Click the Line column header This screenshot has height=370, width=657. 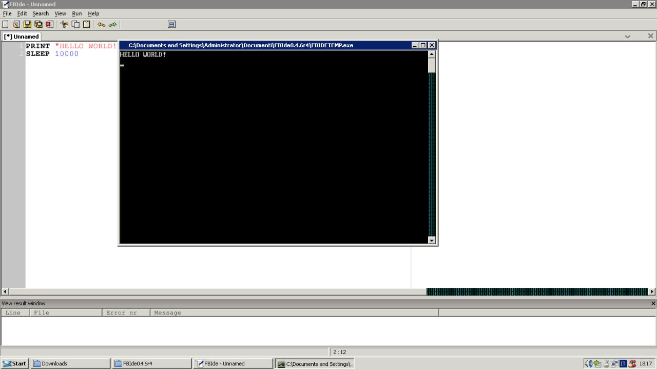(x=15, y=312)
